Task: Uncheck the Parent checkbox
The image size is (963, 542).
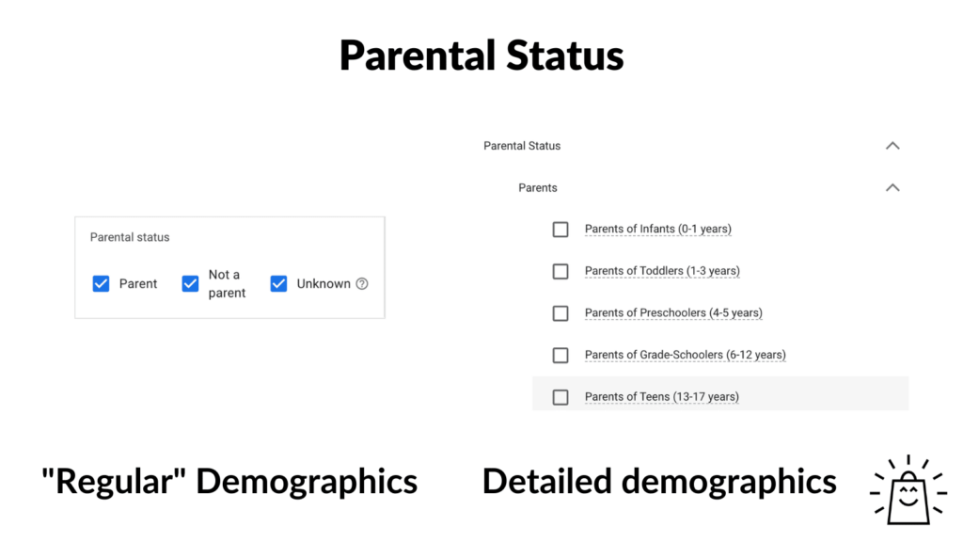Action: point(101,283)
